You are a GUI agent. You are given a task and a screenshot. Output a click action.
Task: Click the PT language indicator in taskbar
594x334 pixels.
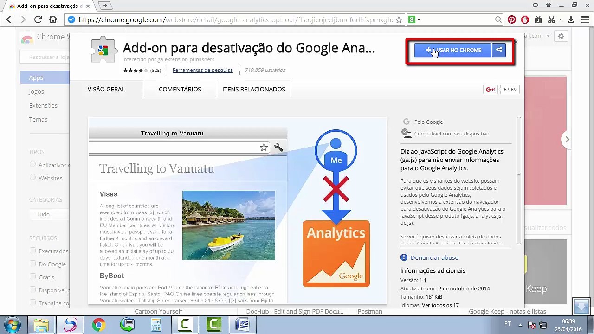508,324
